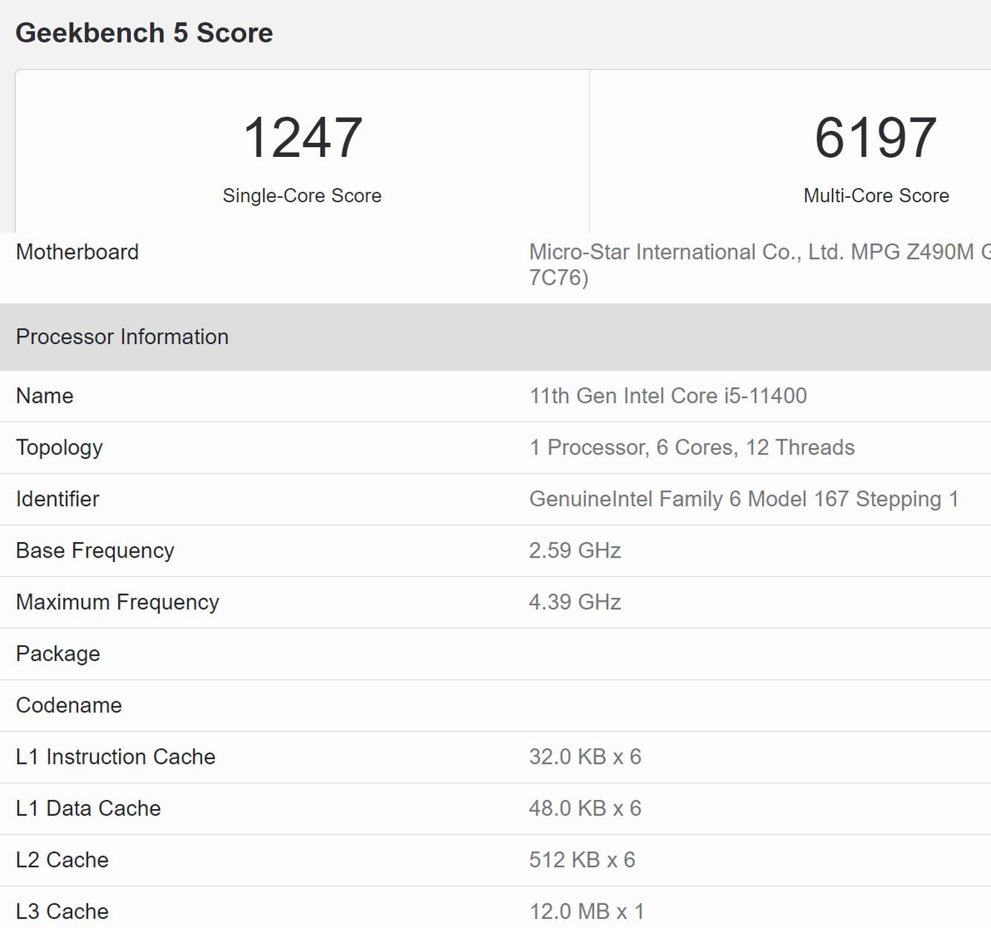Click the Motherboard row label

(x=77, y=252)
